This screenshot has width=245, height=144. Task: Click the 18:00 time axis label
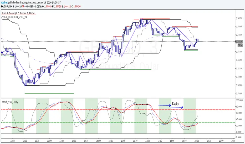click(172, 141)
